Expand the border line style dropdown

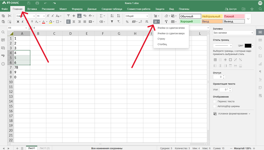coord(223,45)
